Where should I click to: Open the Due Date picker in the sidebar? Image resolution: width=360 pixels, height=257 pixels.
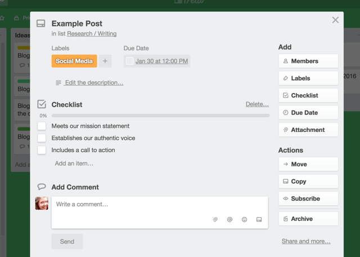tap(308, 113)
